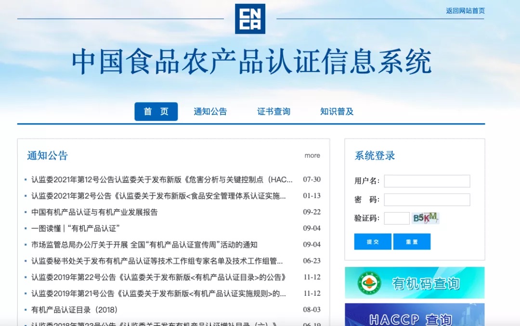Switch to the 通知公告 tab
Viewport: 520px width, 326px height.
coord(210,112)
